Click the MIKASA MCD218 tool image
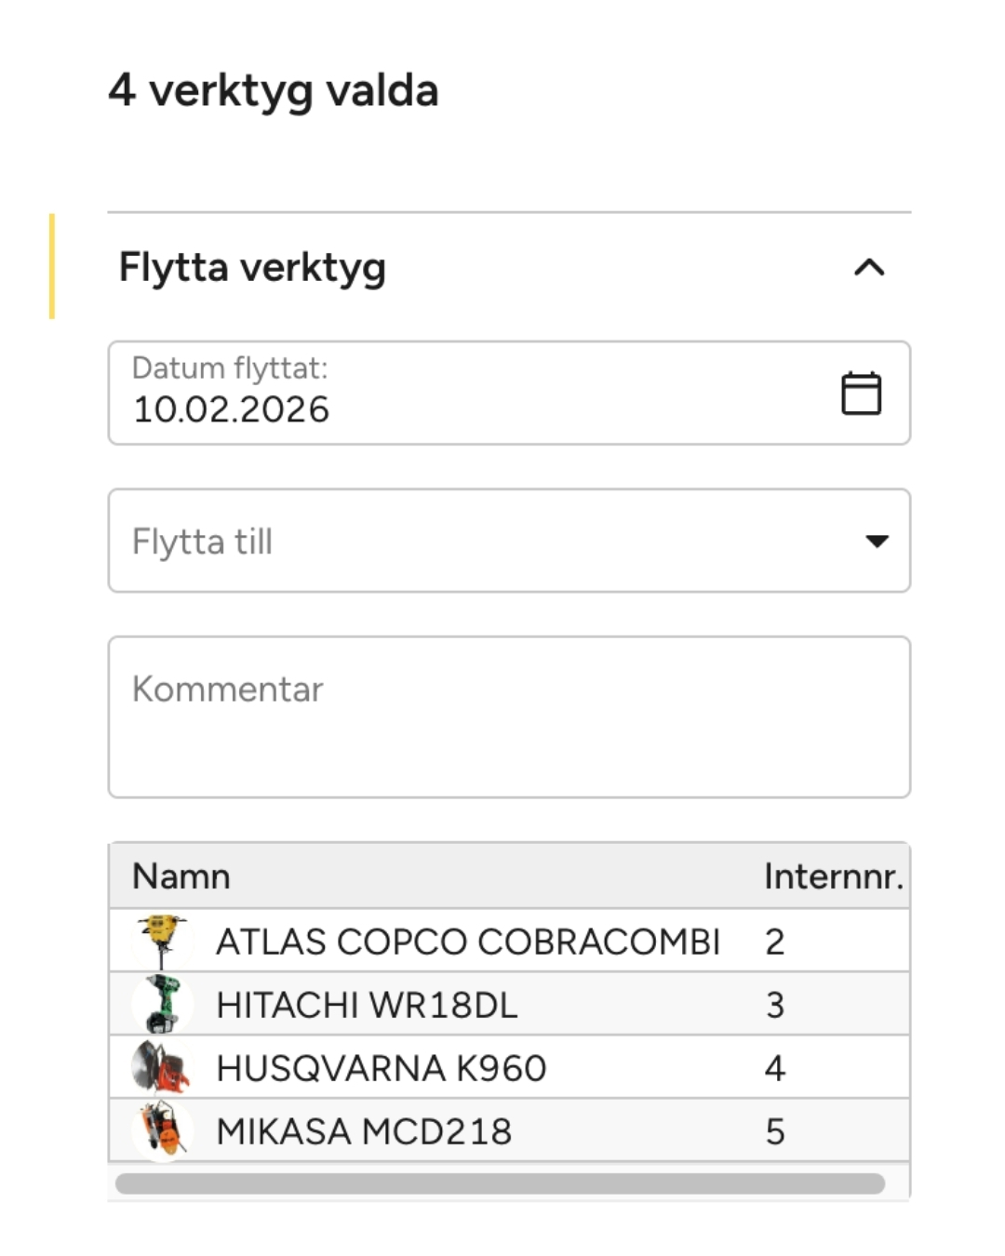 click(x=161, y=1129)
